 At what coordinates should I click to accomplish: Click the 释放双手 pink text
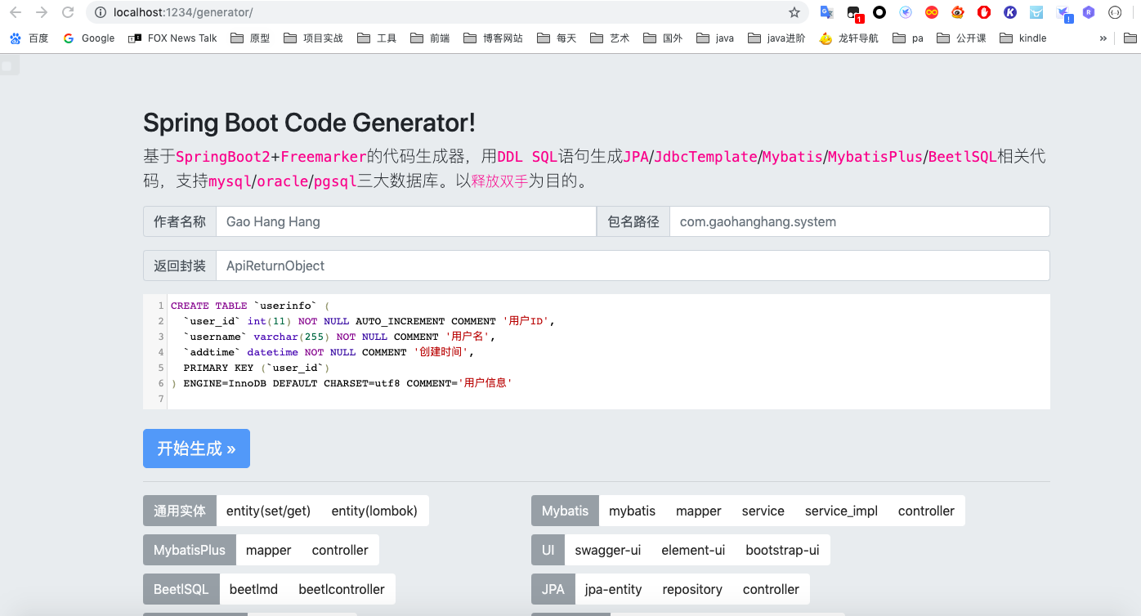(500, 181)
